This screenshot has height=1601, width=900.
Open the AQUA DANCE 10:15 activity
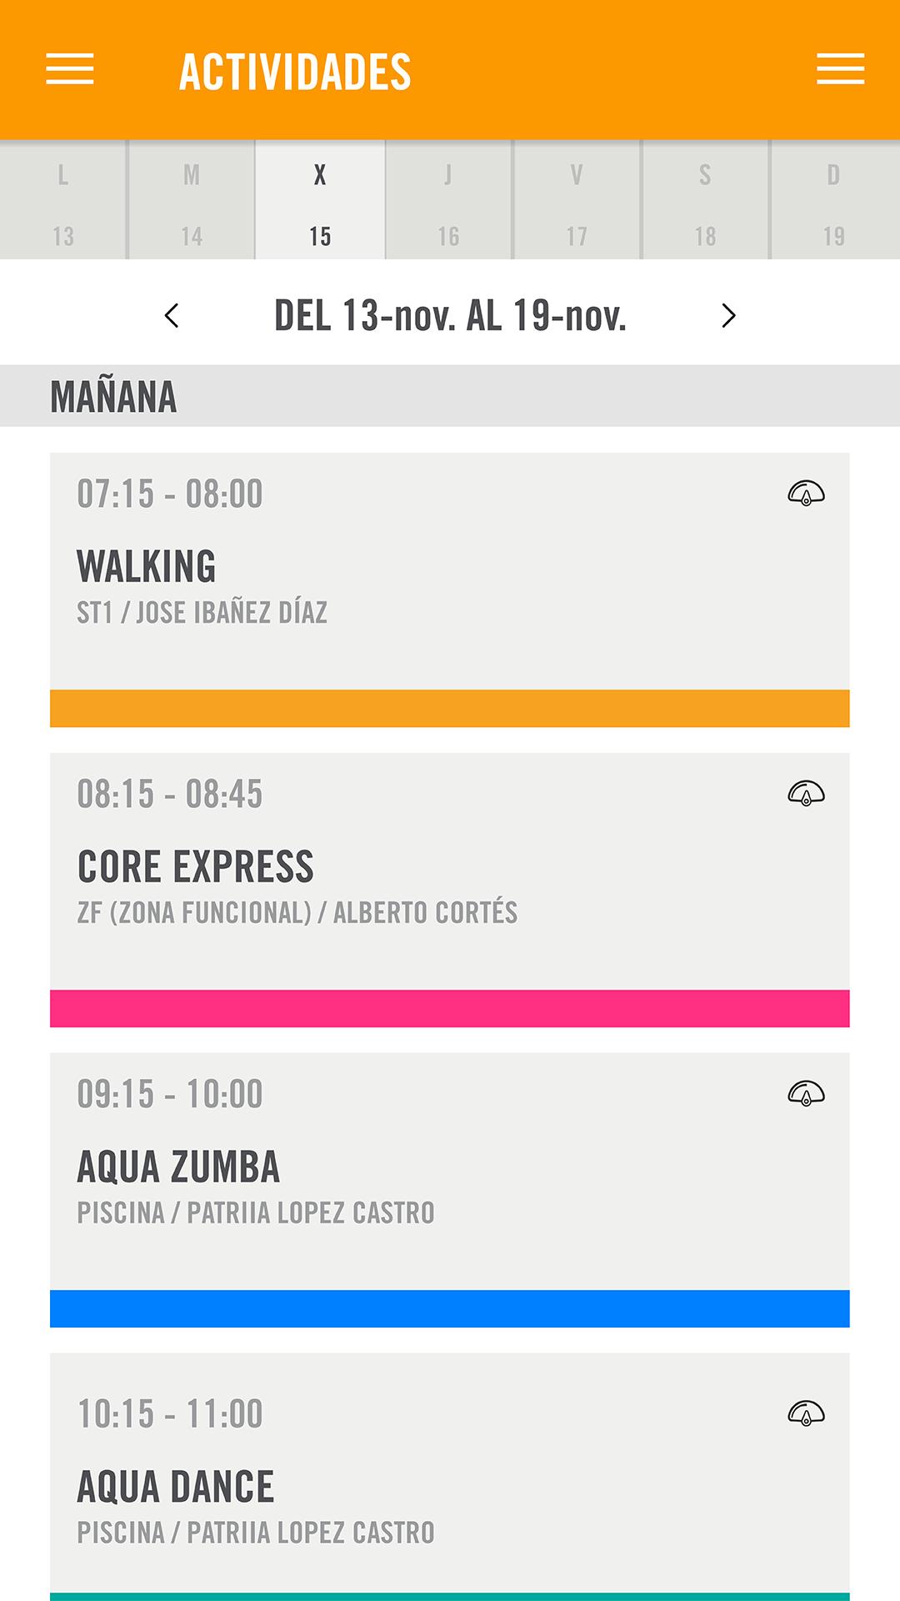(x=450, y=1477)
